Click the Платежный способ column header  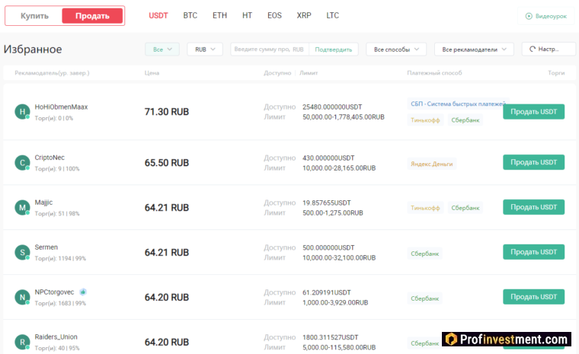(x=434, y=73)
